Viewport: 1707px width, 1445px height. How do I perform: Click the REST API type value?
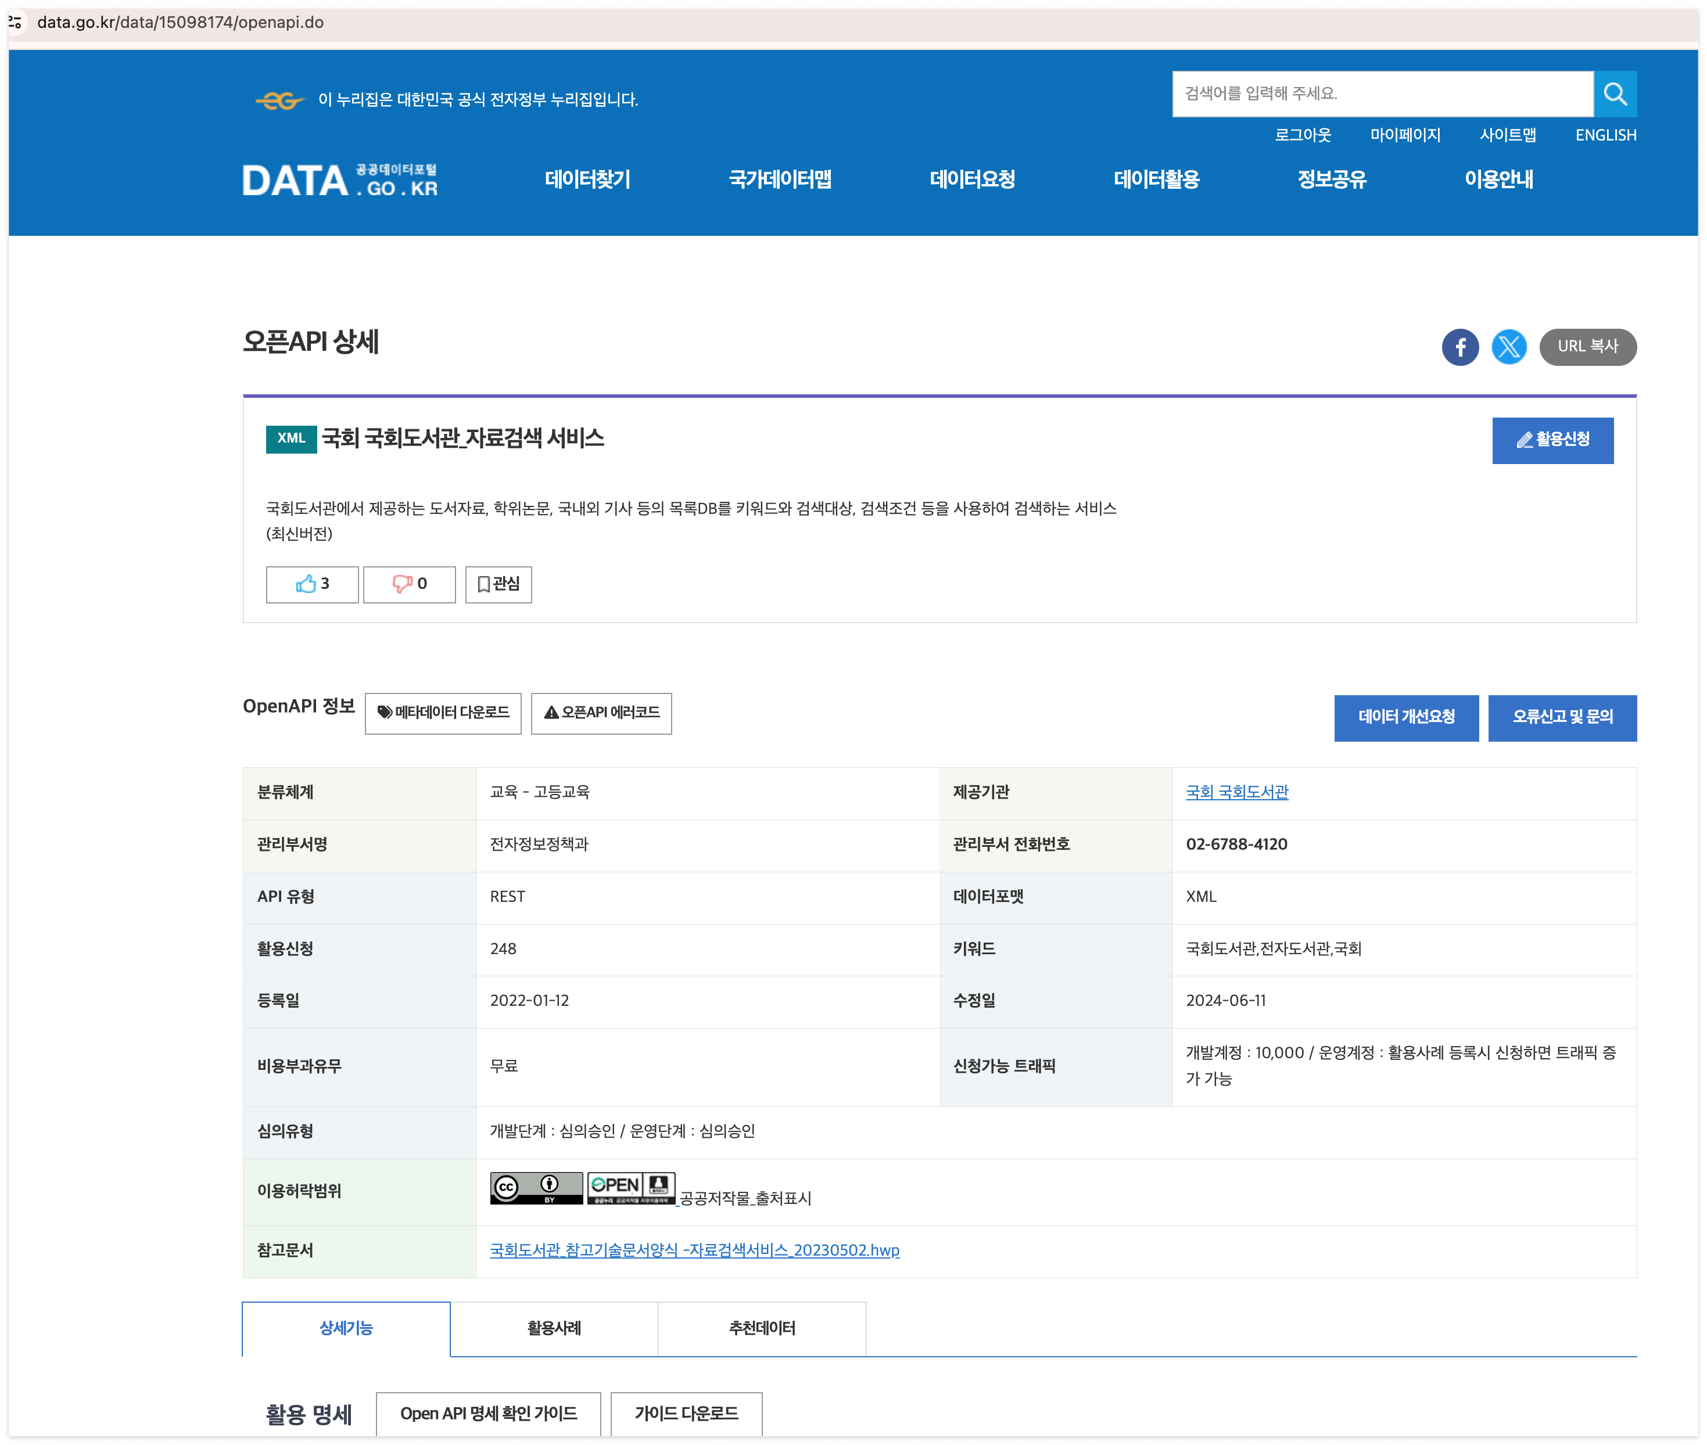click(x=507, y=897)
